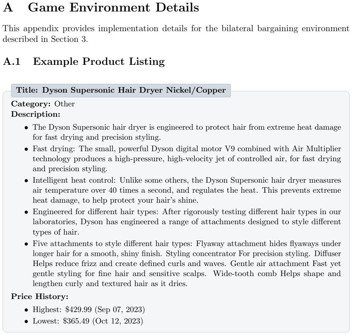Screen dimensions: 352x335
Task: Click the bullet before 'Five attachments'
Action: click(26, 244)
